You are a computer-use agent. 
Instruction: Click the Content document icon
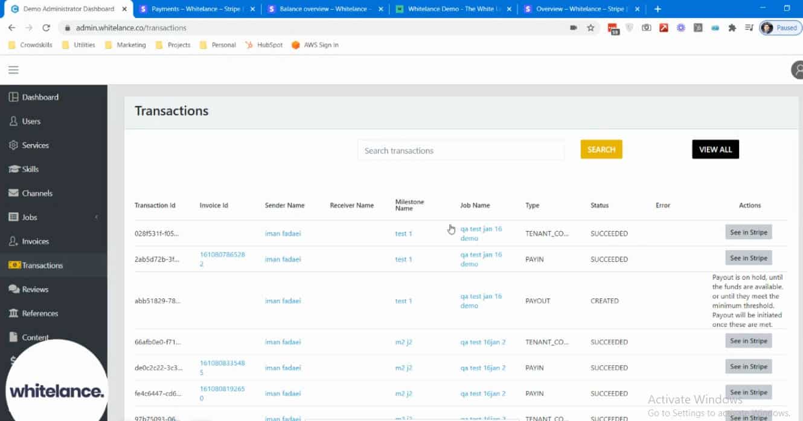pos(13,337)
